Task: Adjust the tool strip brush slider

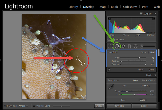Action: click(148, 46)
